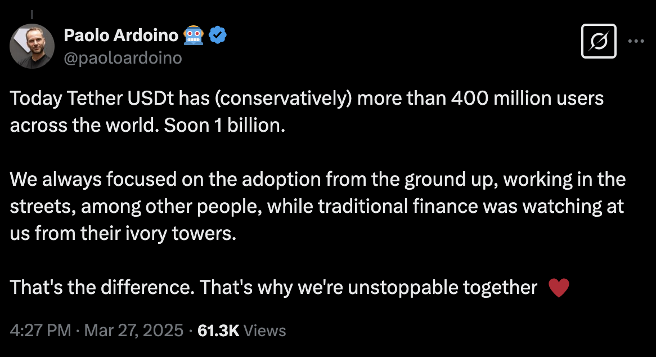Viewport: 656px width, 357px height.
Task: Click the "unstoppable together" phrase
Action: tap(442, 288)
